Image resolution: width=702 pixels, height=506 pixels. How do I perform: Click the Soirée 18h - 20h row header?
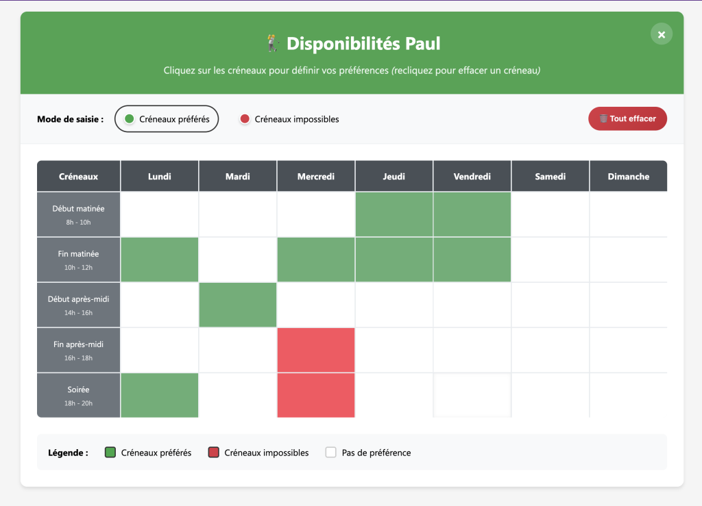(79, 395)
